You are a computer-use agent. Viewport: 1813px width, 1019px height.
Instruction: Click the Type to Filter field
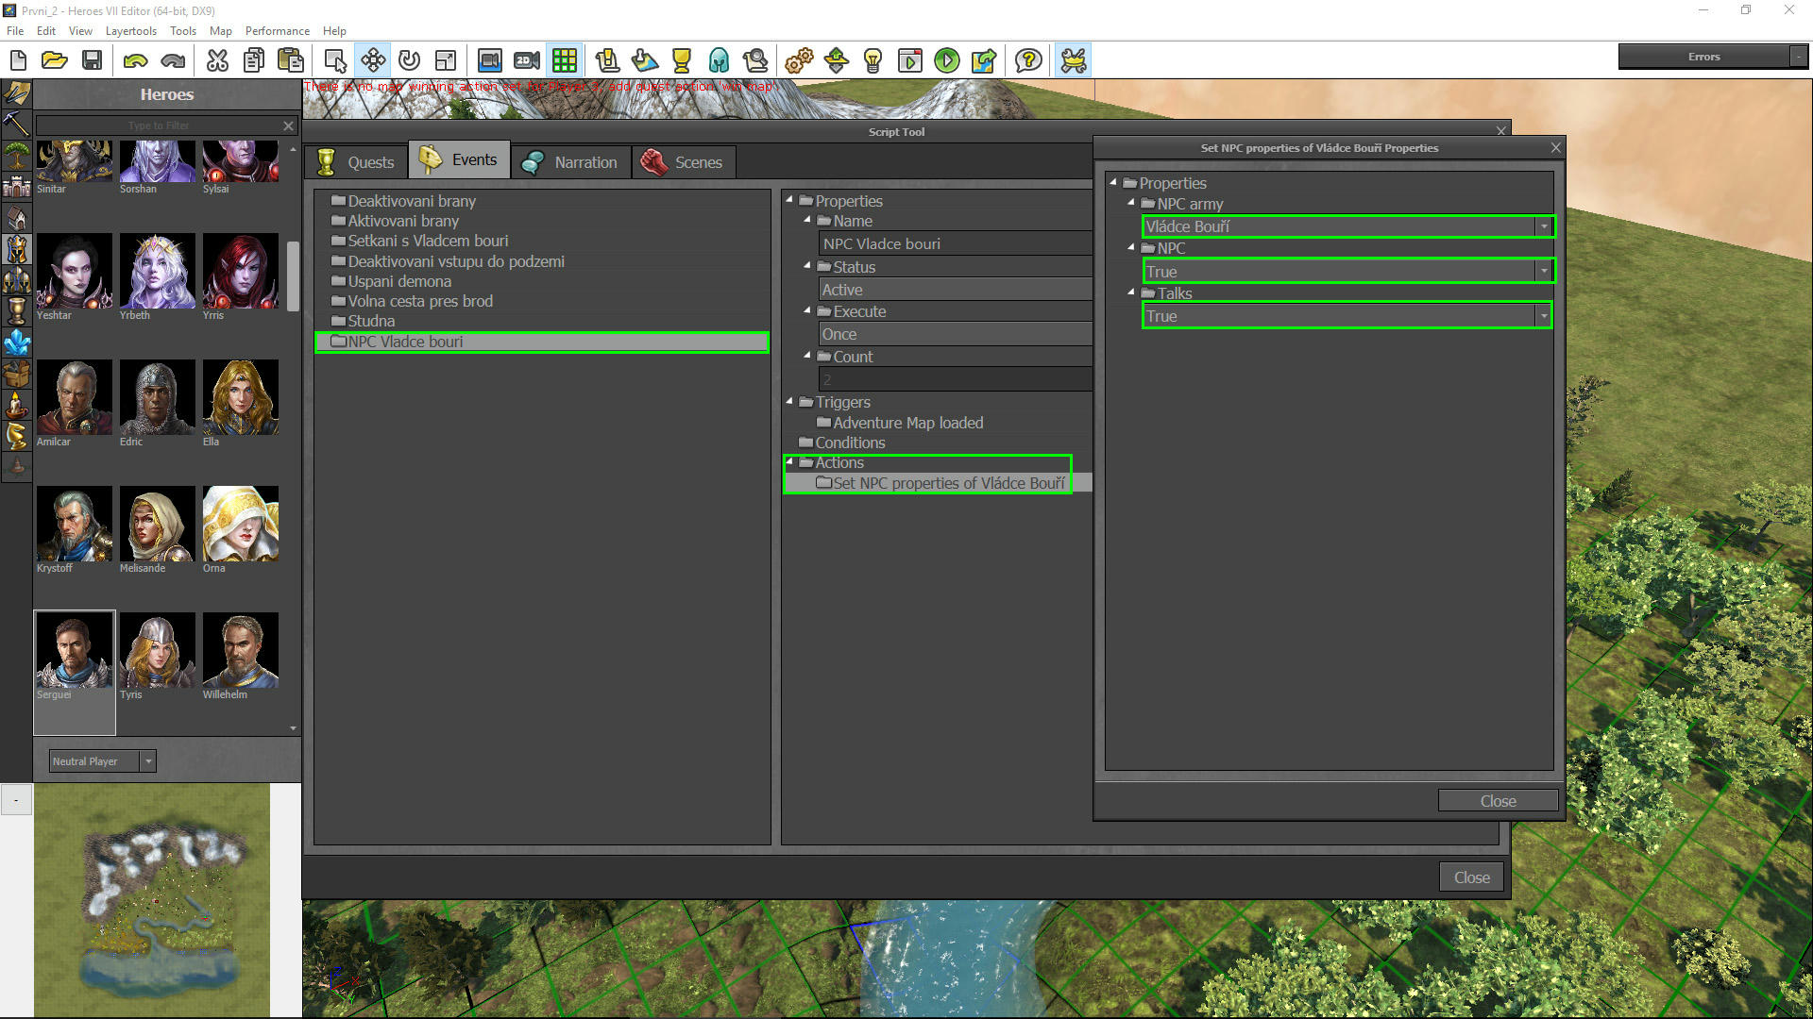159,125
